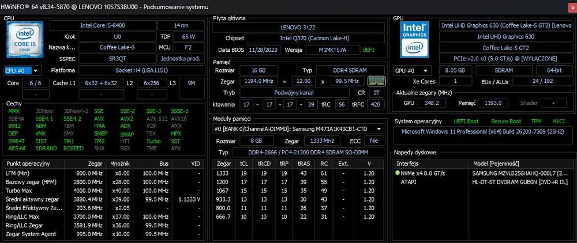
Task: Select the Zegar System Agent row
Action: tap(103, 234)
